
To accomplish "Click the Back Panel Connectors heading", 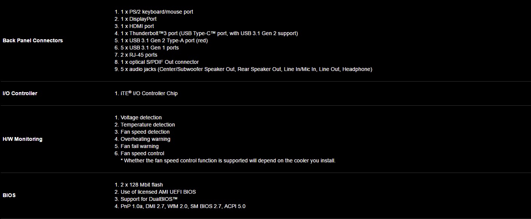I will point(32,40).
